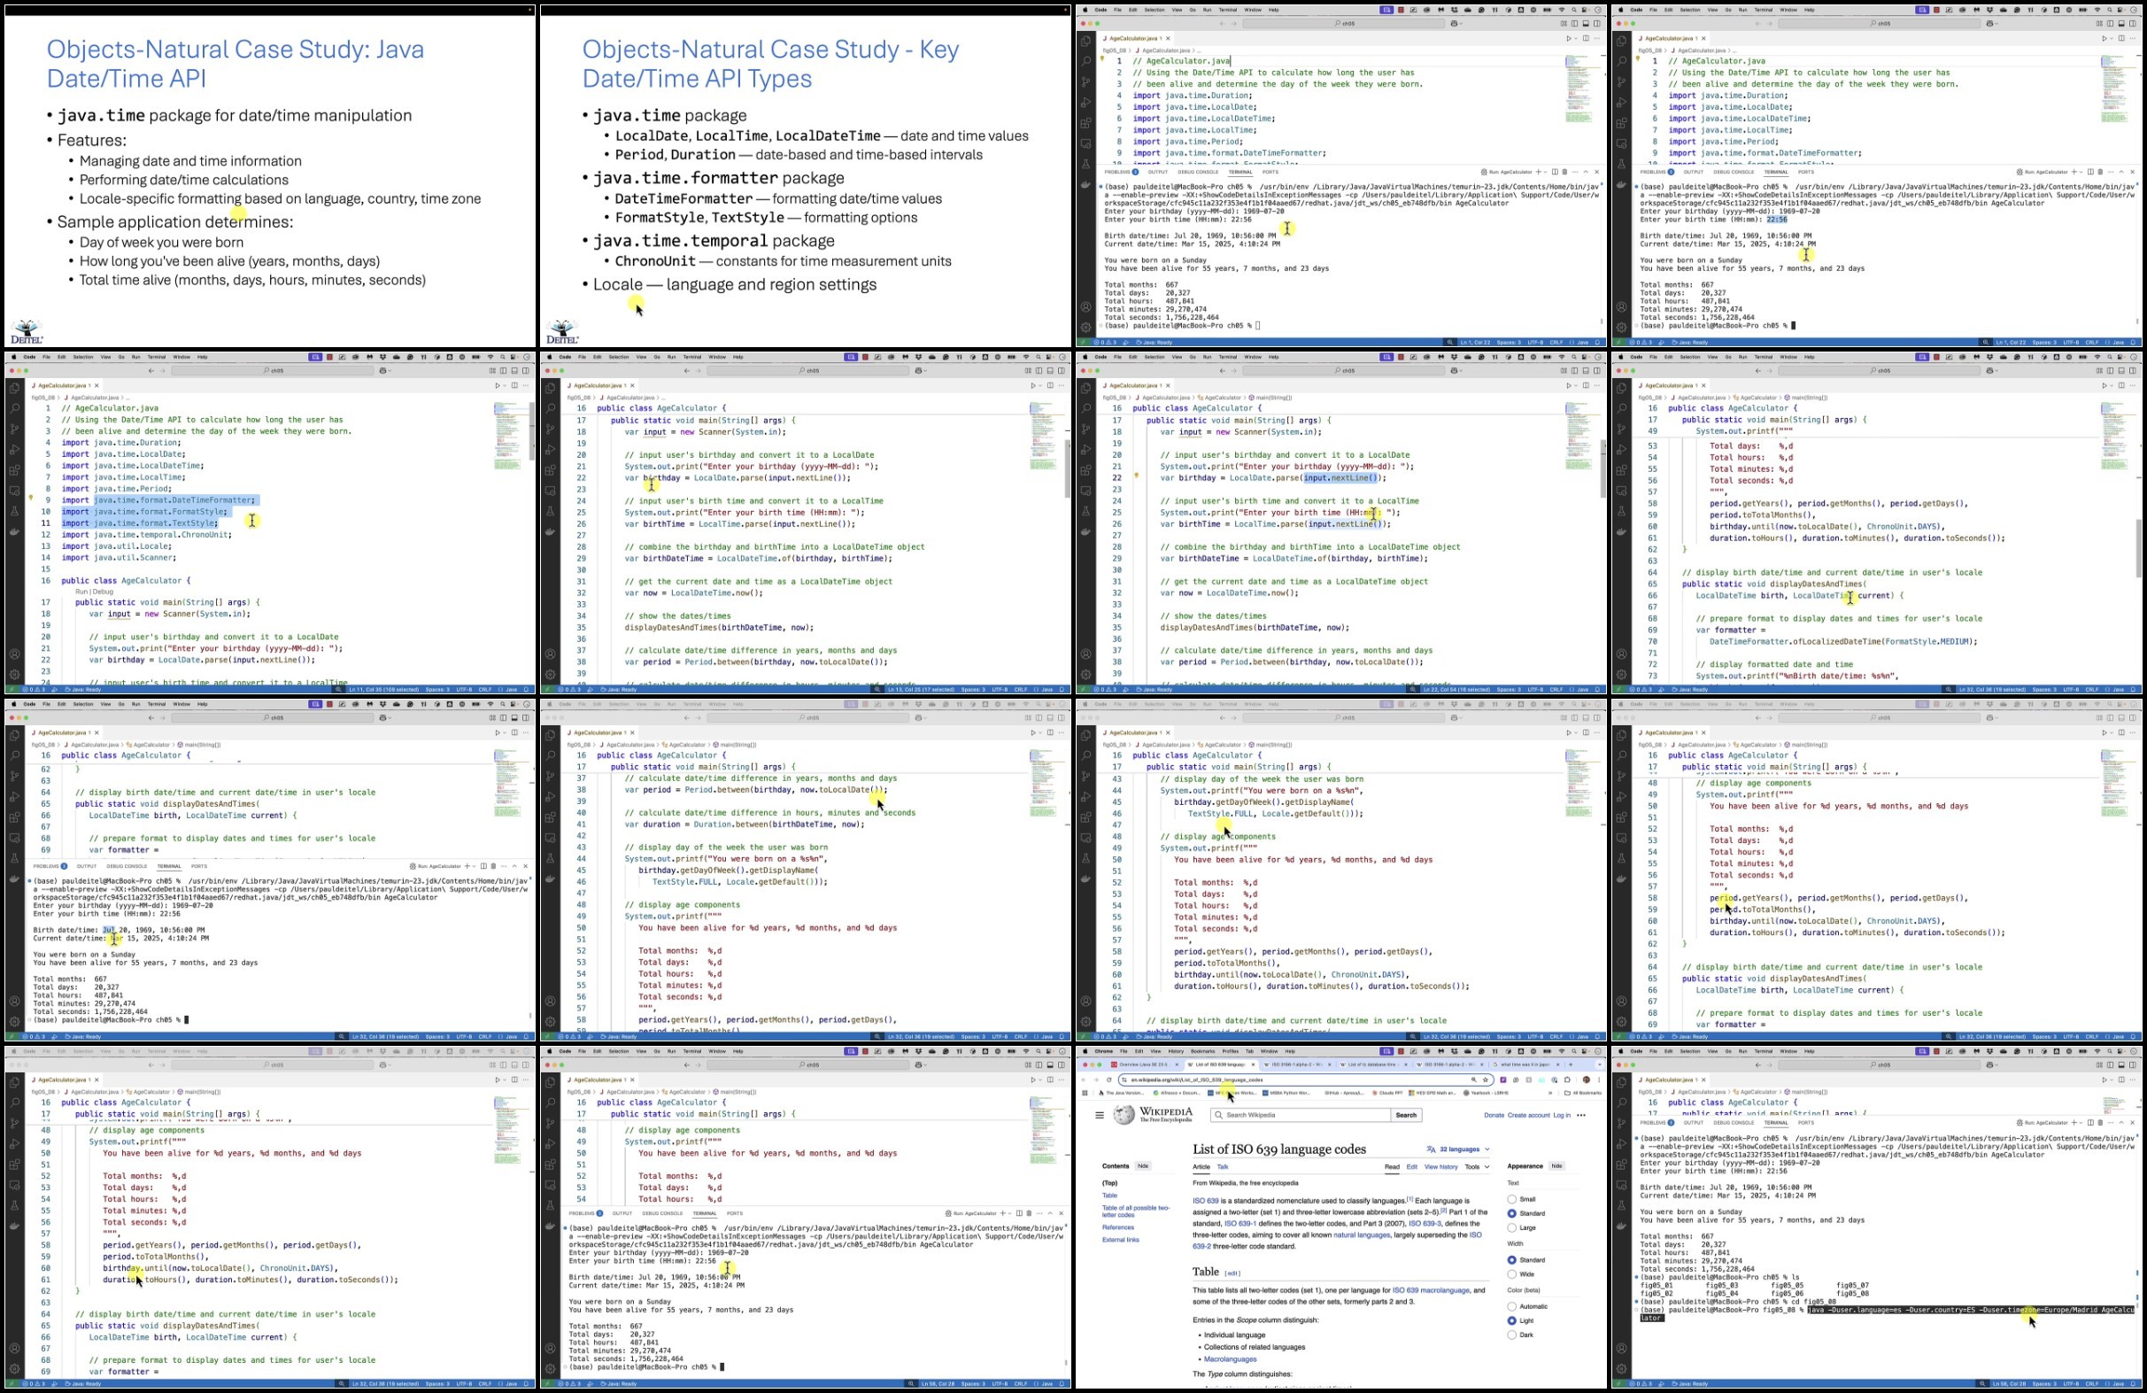Click the zoom magnifier icon inside Chrome's address bar

[1474, 1080]
